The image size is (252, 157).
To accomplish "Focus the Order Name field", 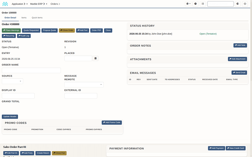I will click(x=31, y=70).
